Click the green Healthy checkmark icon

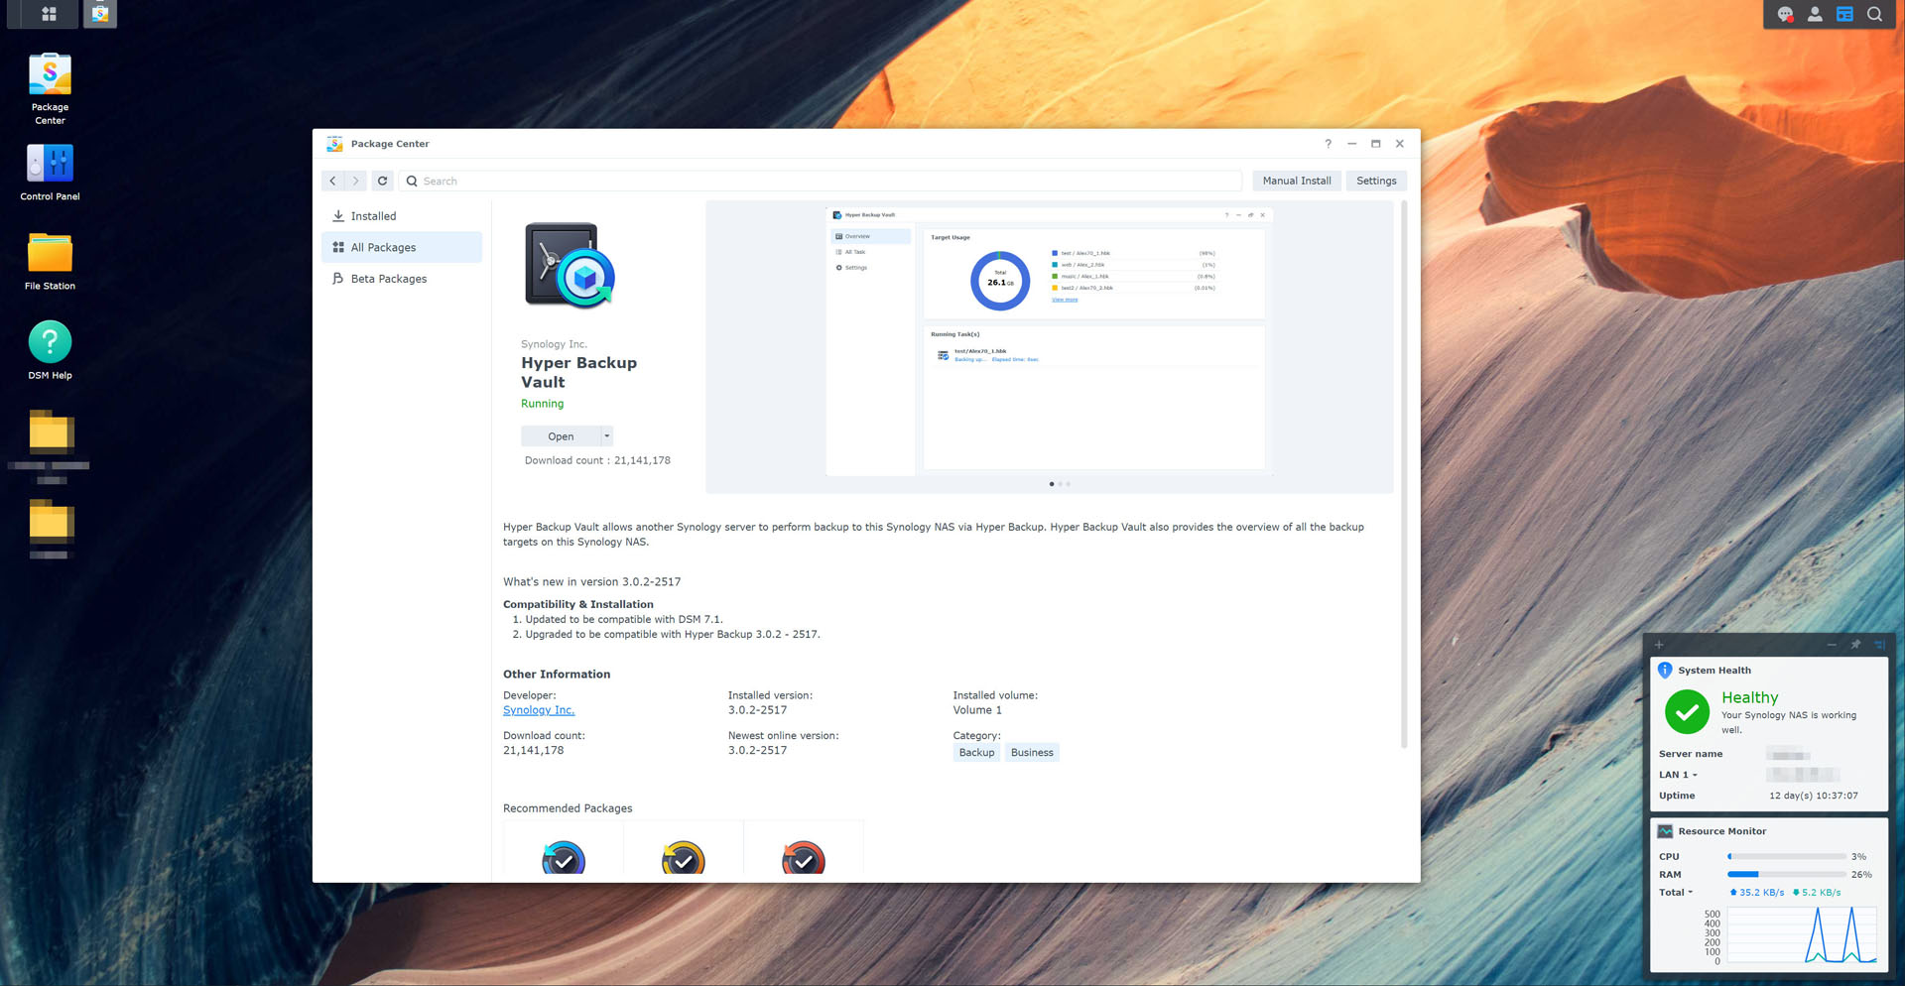coord(1687,711)
